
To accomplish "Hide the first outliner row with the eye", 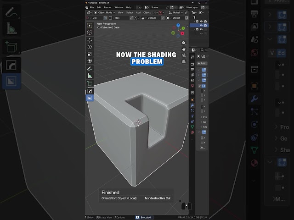I will point(201,22).
